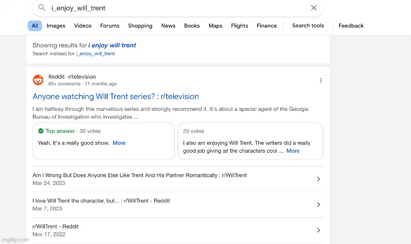This screenshot has height=244, width=411.
Task: Select the All tab
Action: tap(35, 25)
